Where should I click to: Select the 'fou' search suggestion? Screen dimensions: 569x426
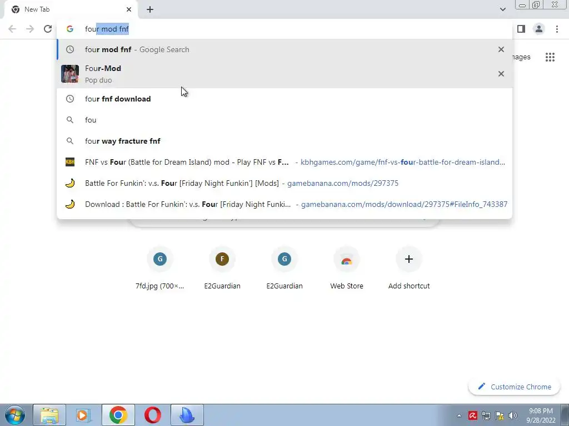coord(284,120)
